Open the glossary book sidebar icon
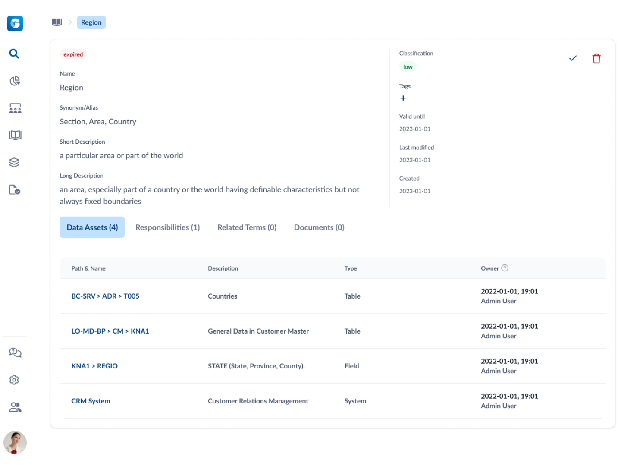Screen dimensions: 621x466 pyautogui.click(x=15, y=135)
